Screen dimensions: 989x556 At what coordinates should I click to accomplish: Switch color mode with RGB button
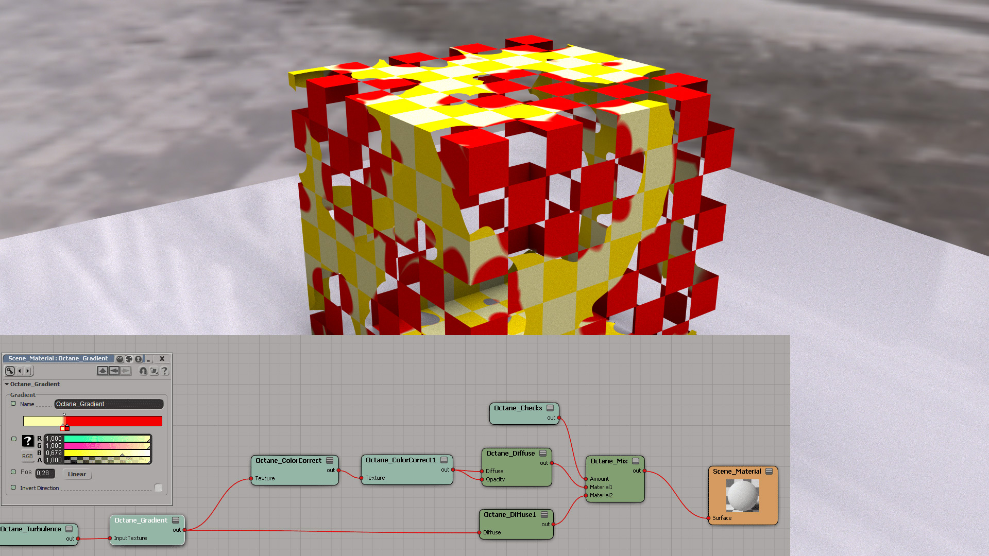click(x=27, y=456)
